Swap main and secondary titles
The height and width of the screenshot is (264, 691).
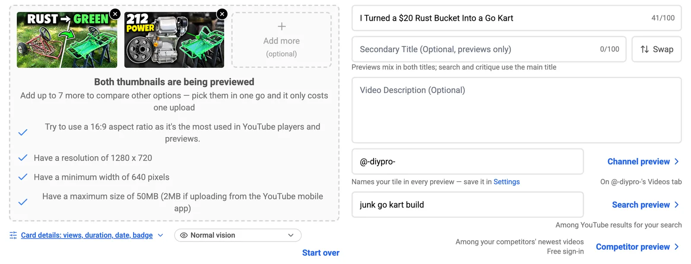tap(657, 49)
